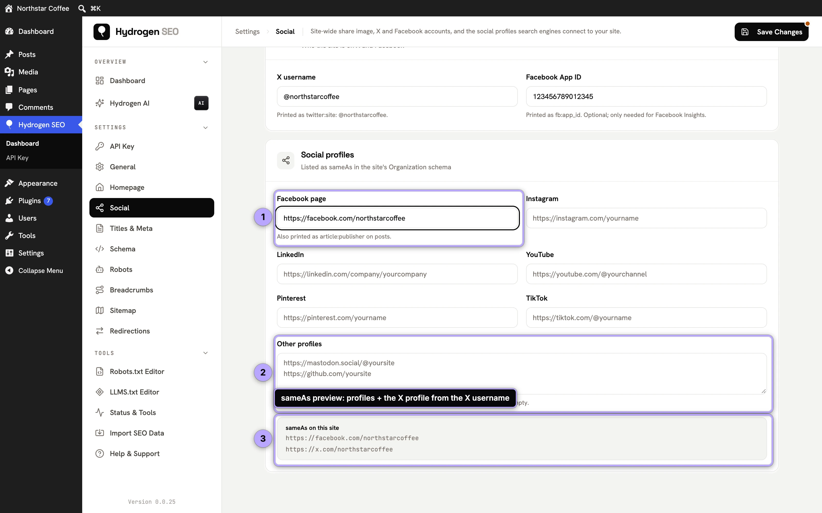Open Hydrogen AI page

coord(152,103)
